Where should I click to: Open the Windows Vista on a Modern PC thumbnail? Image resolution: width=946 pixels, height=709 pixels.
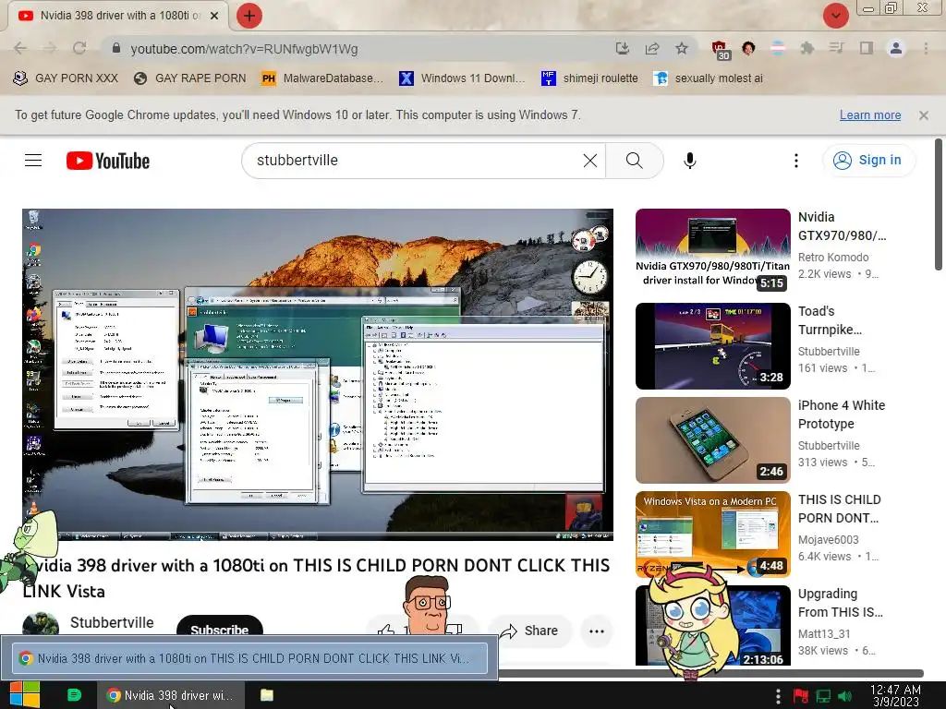(x=712, y=535)
